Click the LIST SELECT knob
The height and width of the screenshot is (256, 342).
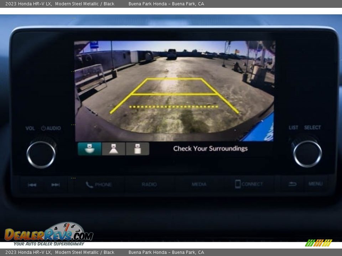tap(307, 154)
